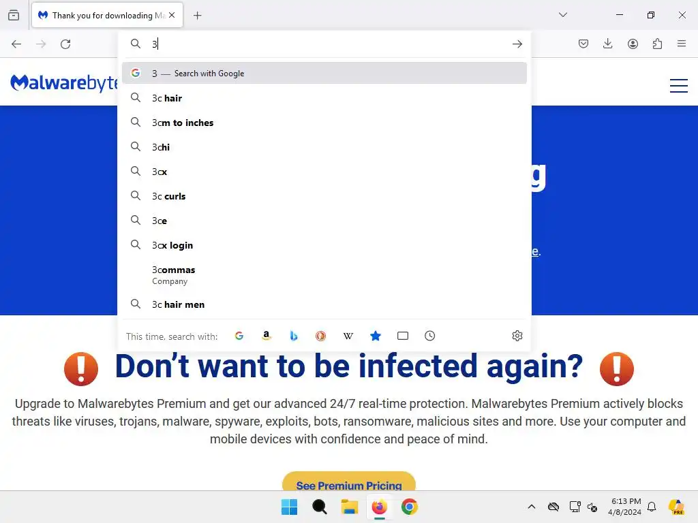698x523 pixels.
Task: Select the '3cx' suggestion
Action: pos(324,172)
